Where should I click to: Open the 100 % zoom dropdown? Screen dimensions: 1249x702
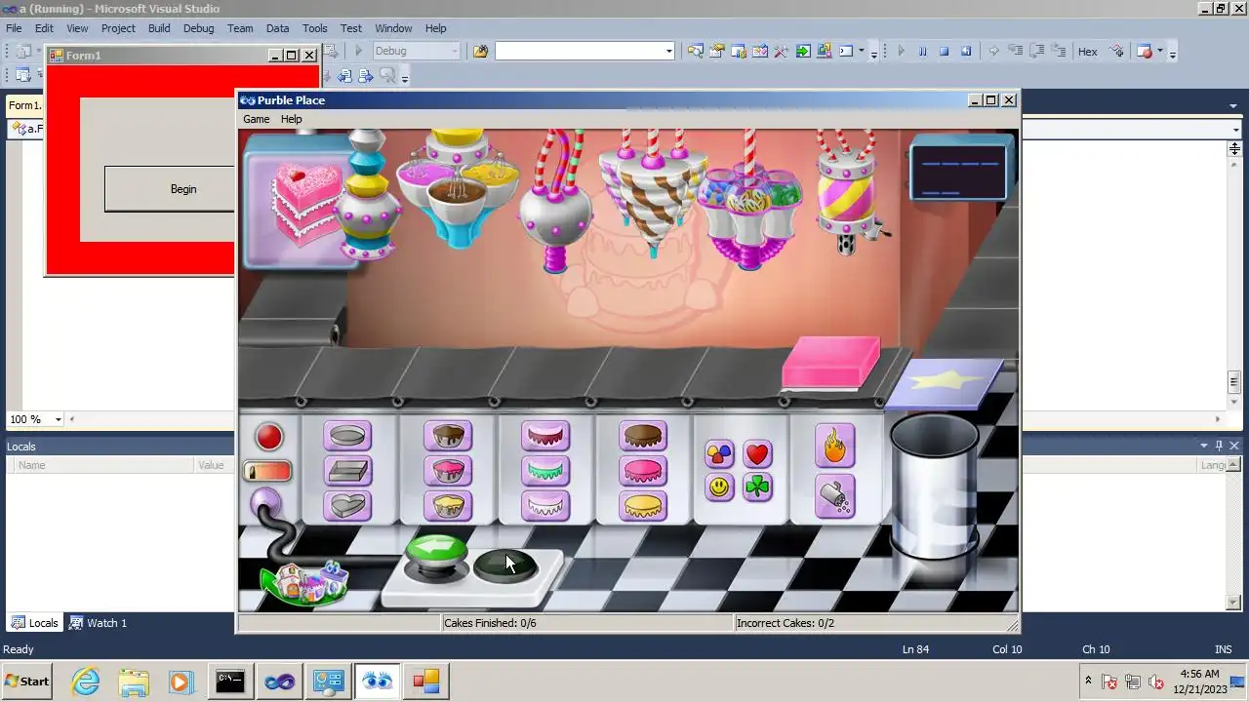coord(58,419)
